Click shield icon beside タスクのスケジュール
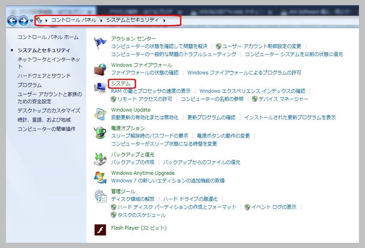 tap(114, 215)
